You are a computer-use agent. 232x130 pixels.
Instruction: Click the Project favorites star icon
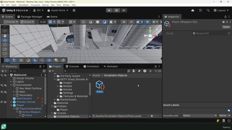[x=150, y=71]
